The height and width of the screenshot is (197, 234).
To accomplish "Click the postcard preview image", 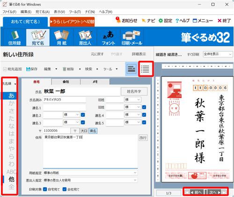I will click(x=197, y=129).
